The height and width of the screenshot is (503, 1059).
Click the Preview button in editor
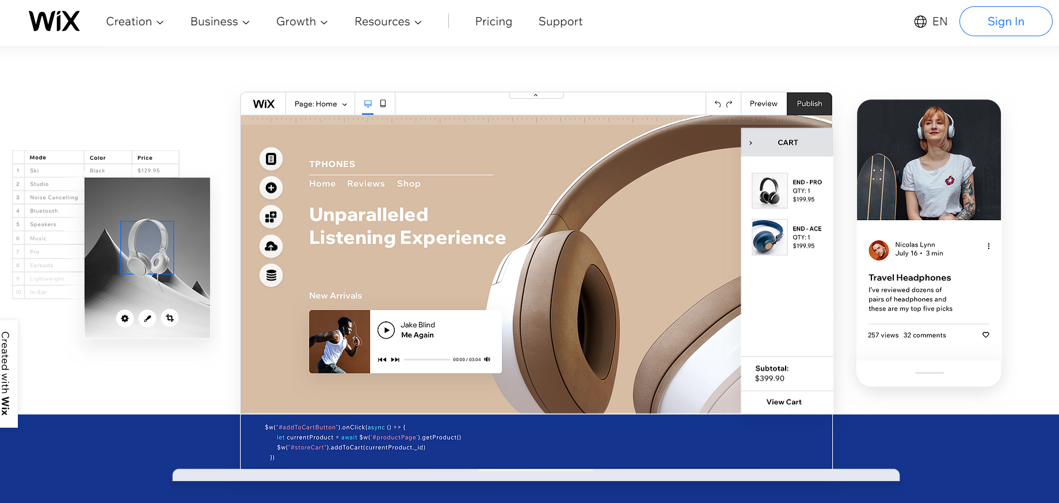763,104
